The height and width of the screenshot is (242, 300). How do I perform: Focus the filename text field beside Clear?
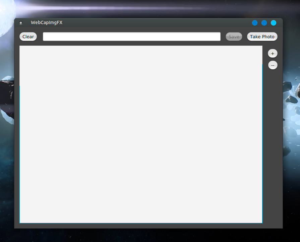tap(131, 37)
